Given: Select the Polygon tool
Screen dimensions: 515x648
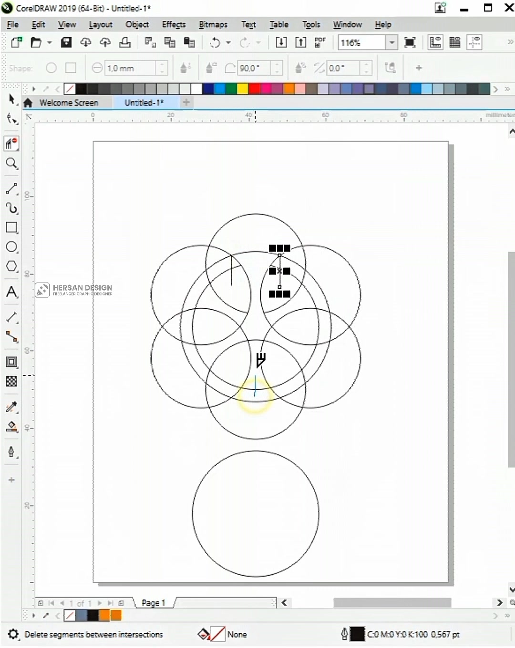Looking at the screenshot, I should (x=11, y=266).
